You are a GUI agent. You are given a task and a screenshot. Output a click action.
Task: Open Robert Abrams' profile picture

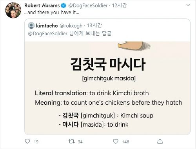(13, 10)
